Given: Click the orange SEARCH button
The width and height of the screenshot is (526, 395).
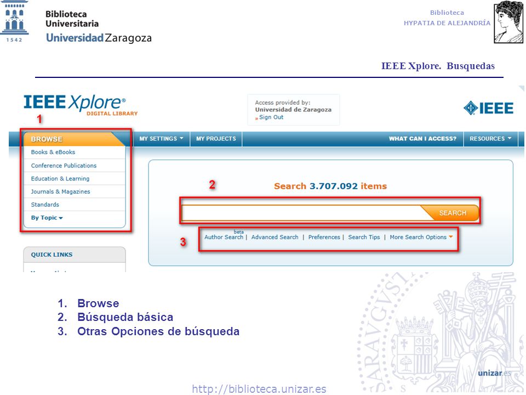Looking at the screenshot, I should pyautogui.click(x=452, y=213).
